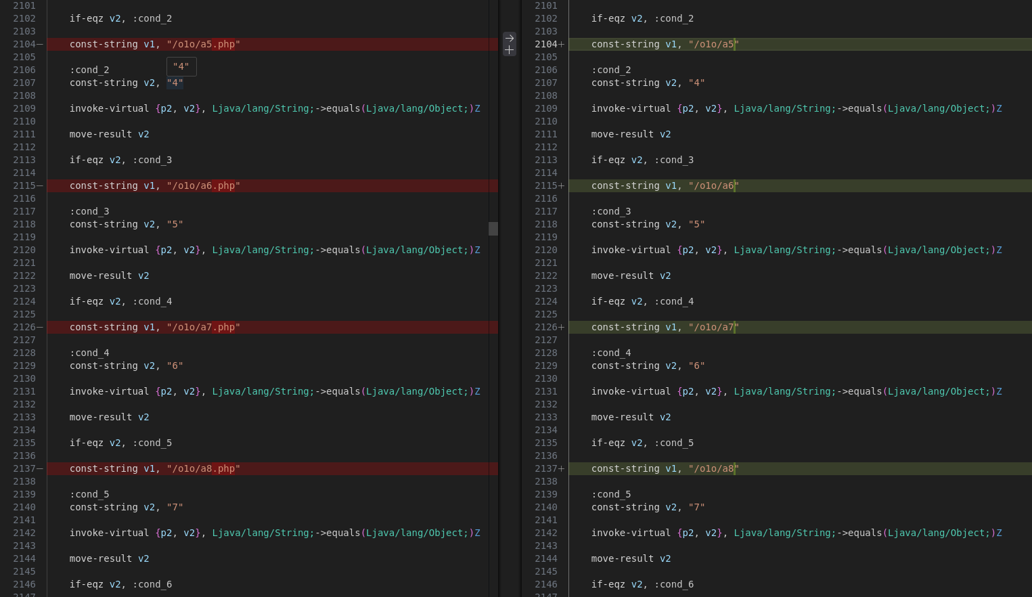The width and height of the screenshot is (1032, 597).
Task: Click "if-eqz v2, :cond_3" in right pane
Action: tap(642, 160)
